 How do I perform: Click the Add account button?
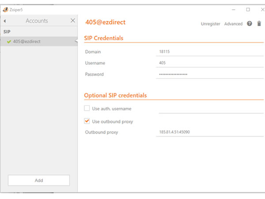click(x=39, y=180)
